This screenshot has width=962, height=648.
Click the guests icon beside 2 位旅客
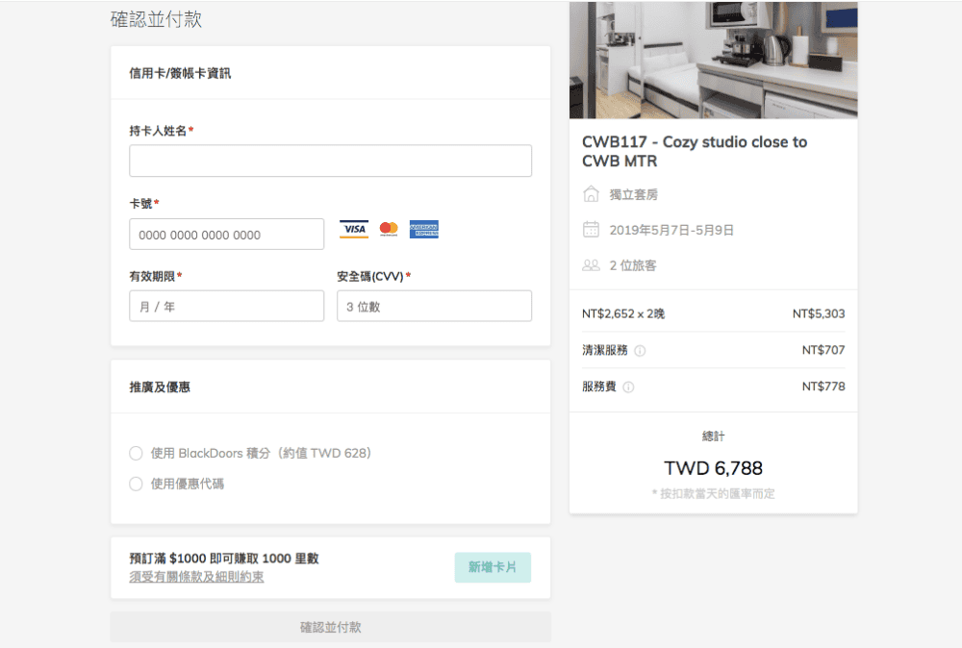pos(591,265)
